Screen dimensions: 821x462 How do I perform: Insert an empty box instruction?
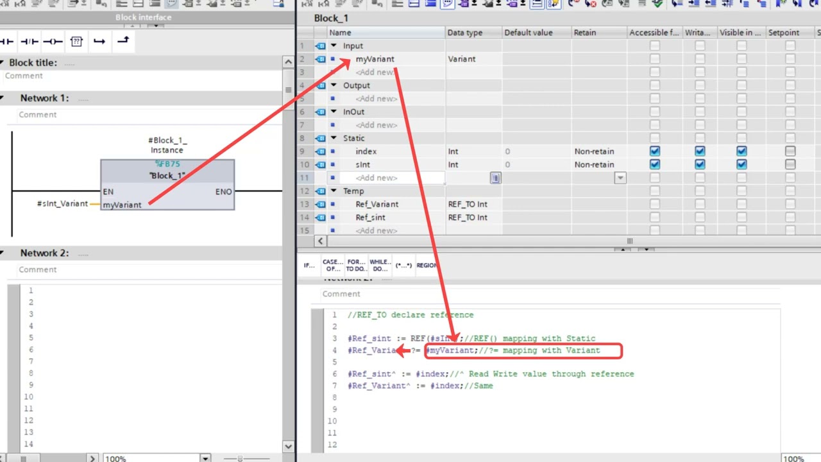pyautogui.click(x=76, y=42)
